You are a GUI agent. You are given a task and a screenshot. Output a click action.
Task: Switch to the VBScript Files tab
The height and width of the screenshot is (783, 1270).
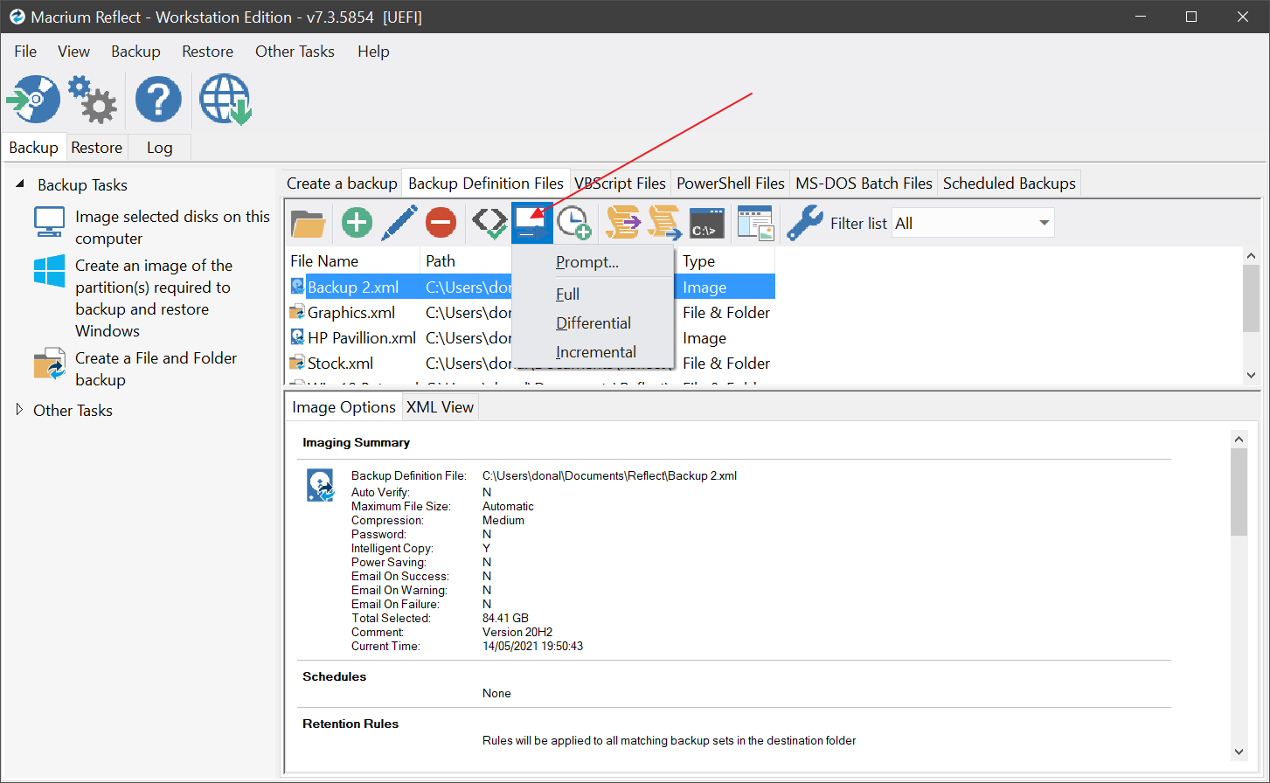[620, 184]
